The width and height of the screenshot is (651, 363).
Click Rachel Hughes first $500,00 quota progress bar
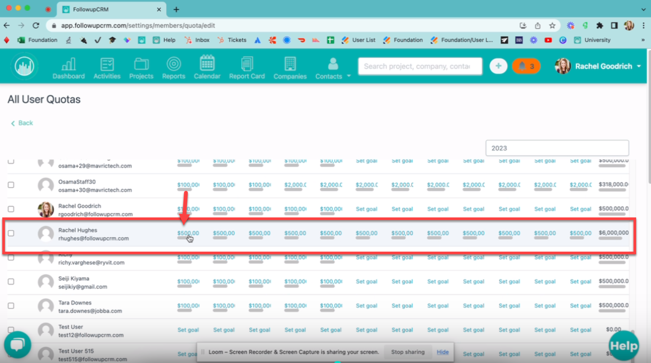point(188,238)
